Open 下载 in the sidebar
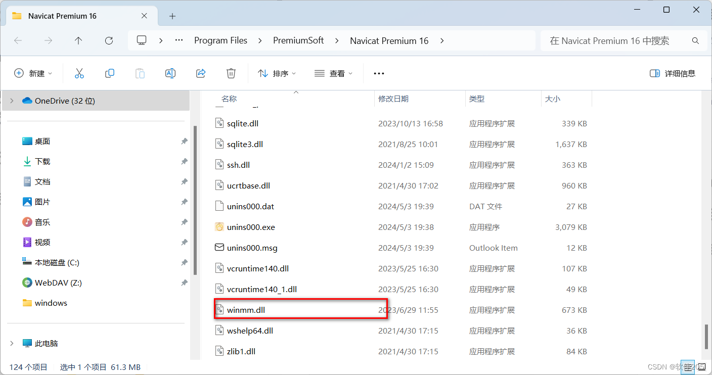This screenshot has height=375, width=712. click(x=42, y=162)
